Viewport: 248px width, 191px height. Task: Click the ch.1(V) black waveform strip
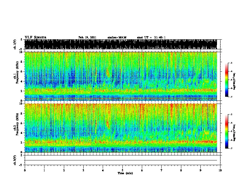click(121, 44)
